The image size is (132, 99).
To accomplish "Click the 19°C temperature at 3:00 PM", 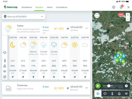I will click(x=64, y=61).
